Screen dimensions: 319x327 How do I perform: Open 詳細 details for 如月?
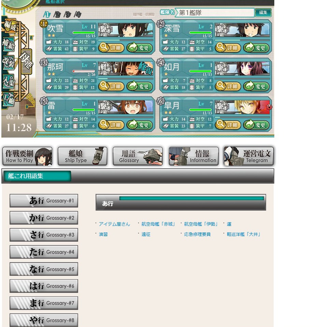228,86
